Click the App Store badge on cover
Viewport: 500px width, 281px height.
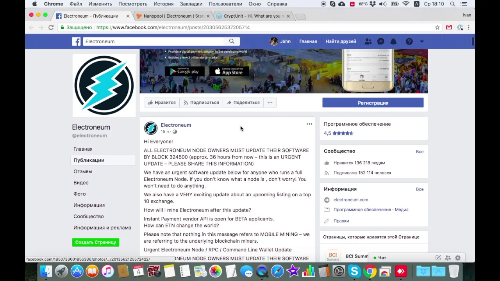(x=229, y=71)
